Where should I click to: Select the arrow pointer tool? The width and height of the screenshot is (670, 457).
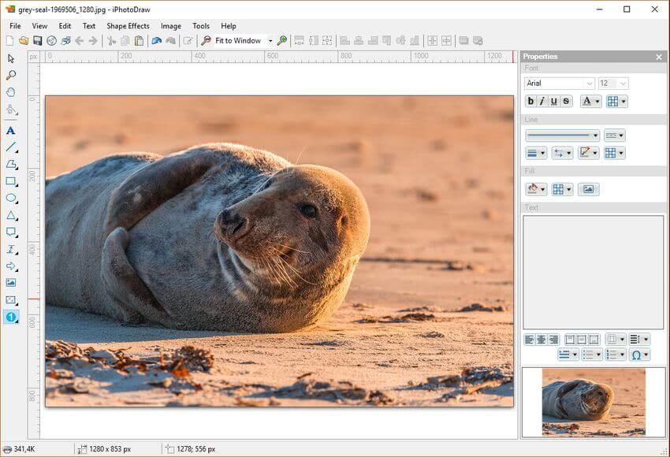coord(11,58)
